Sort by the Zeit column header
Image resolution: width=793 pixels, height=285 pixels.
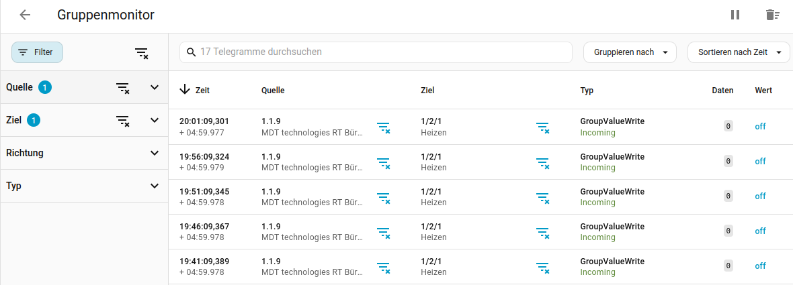195,91
